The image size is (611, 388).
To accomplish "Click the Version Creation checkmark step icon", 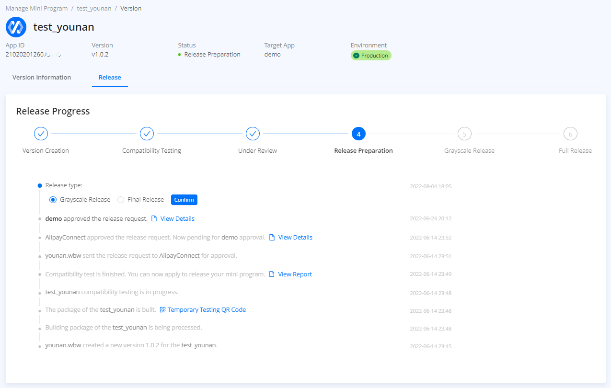I will pyautogui.click(x=41, y=134).
